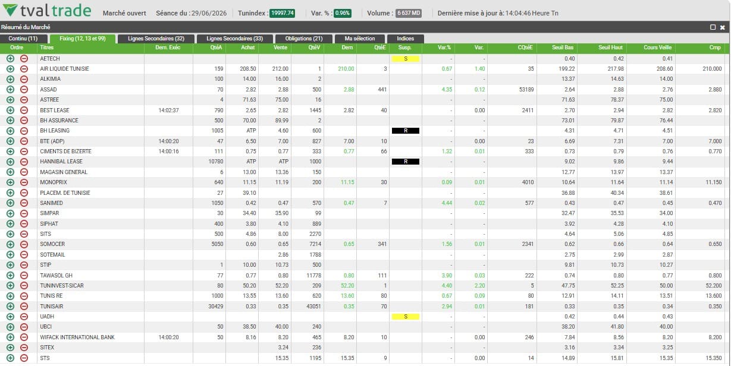The height and width of the screenshot is (366, 731).
Task: Click the sell minus icon for BH ASSURANCE
Action: pos(24,120)
